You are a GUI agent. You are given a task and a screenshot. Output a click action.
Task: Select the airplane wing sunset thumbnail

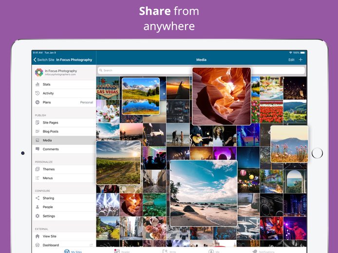pos(178,88)
